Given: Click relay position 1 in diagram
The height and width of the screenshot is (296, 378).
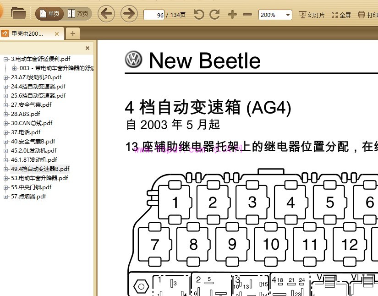Looking at the screenshot, I should tap(175, 203).
